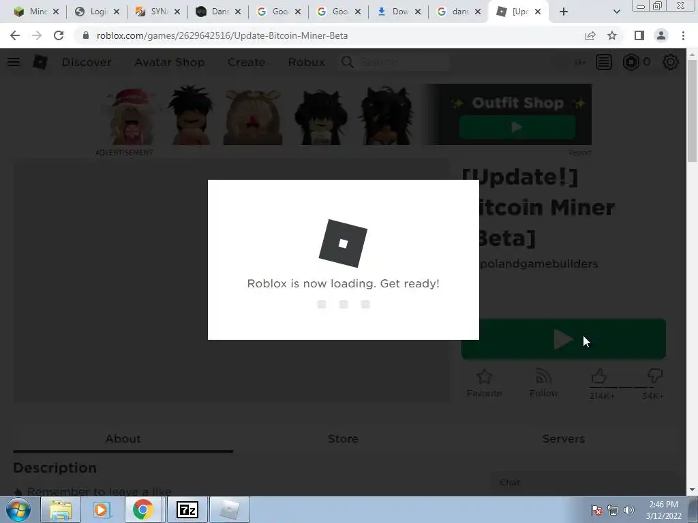Switch to the Mine browser tab
Screen dimensions: 698x523
(30, 12)
